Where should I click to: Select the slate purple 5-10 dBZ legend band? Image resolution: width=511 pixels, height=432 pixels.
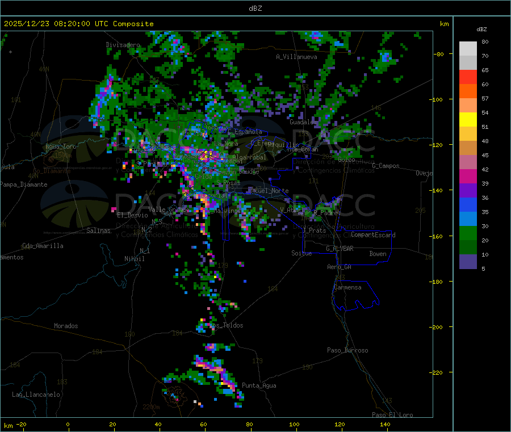pyautogui.click(x=468, y=262)
